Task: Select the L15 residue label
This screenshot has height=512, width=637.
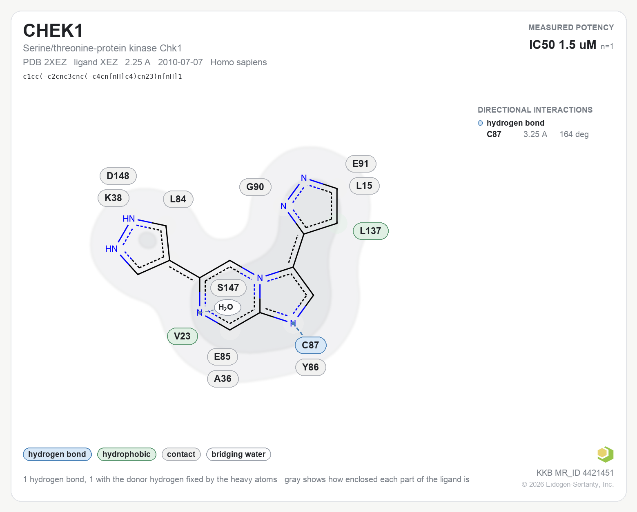Action: pos(364,186)
